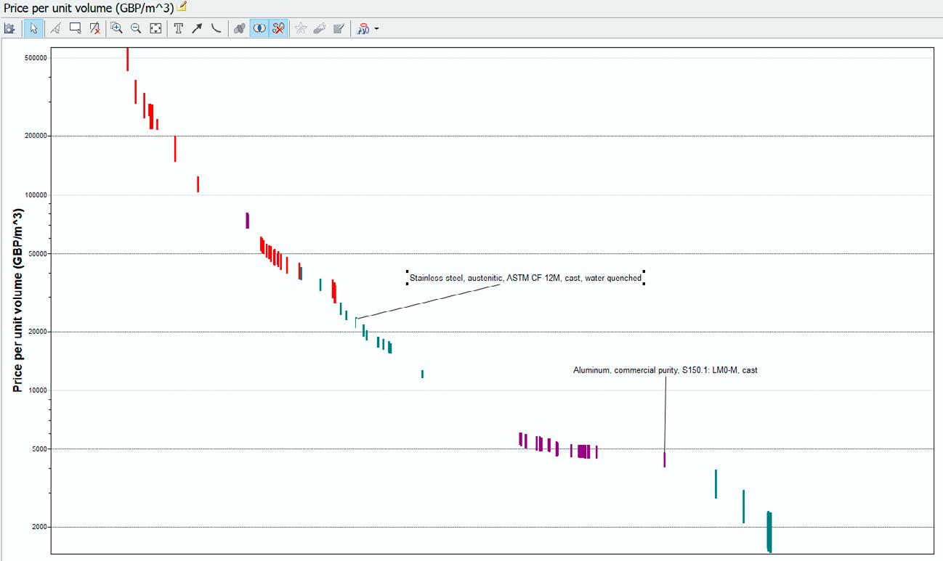Activate the zoom in magnifier tool
This screenshot has width=943, height=561.
point(116,28)
